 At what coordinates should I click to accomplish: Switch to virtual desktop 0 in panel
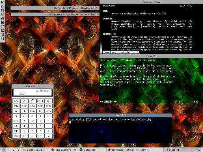(x=4, y=150)
